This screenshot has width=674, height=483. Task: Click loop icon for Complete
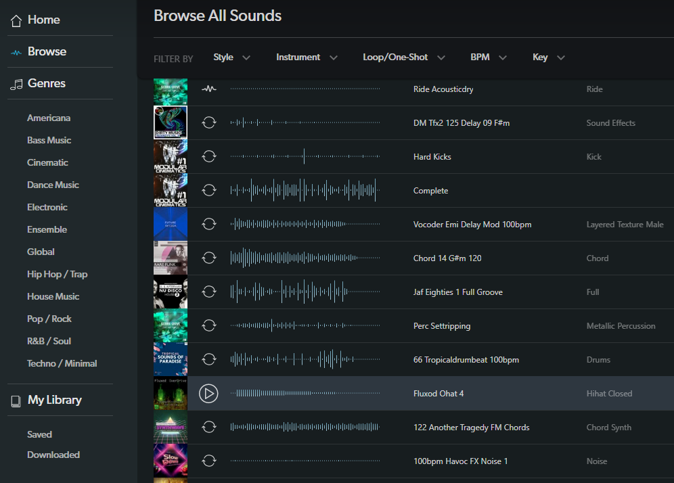point(209,190)
